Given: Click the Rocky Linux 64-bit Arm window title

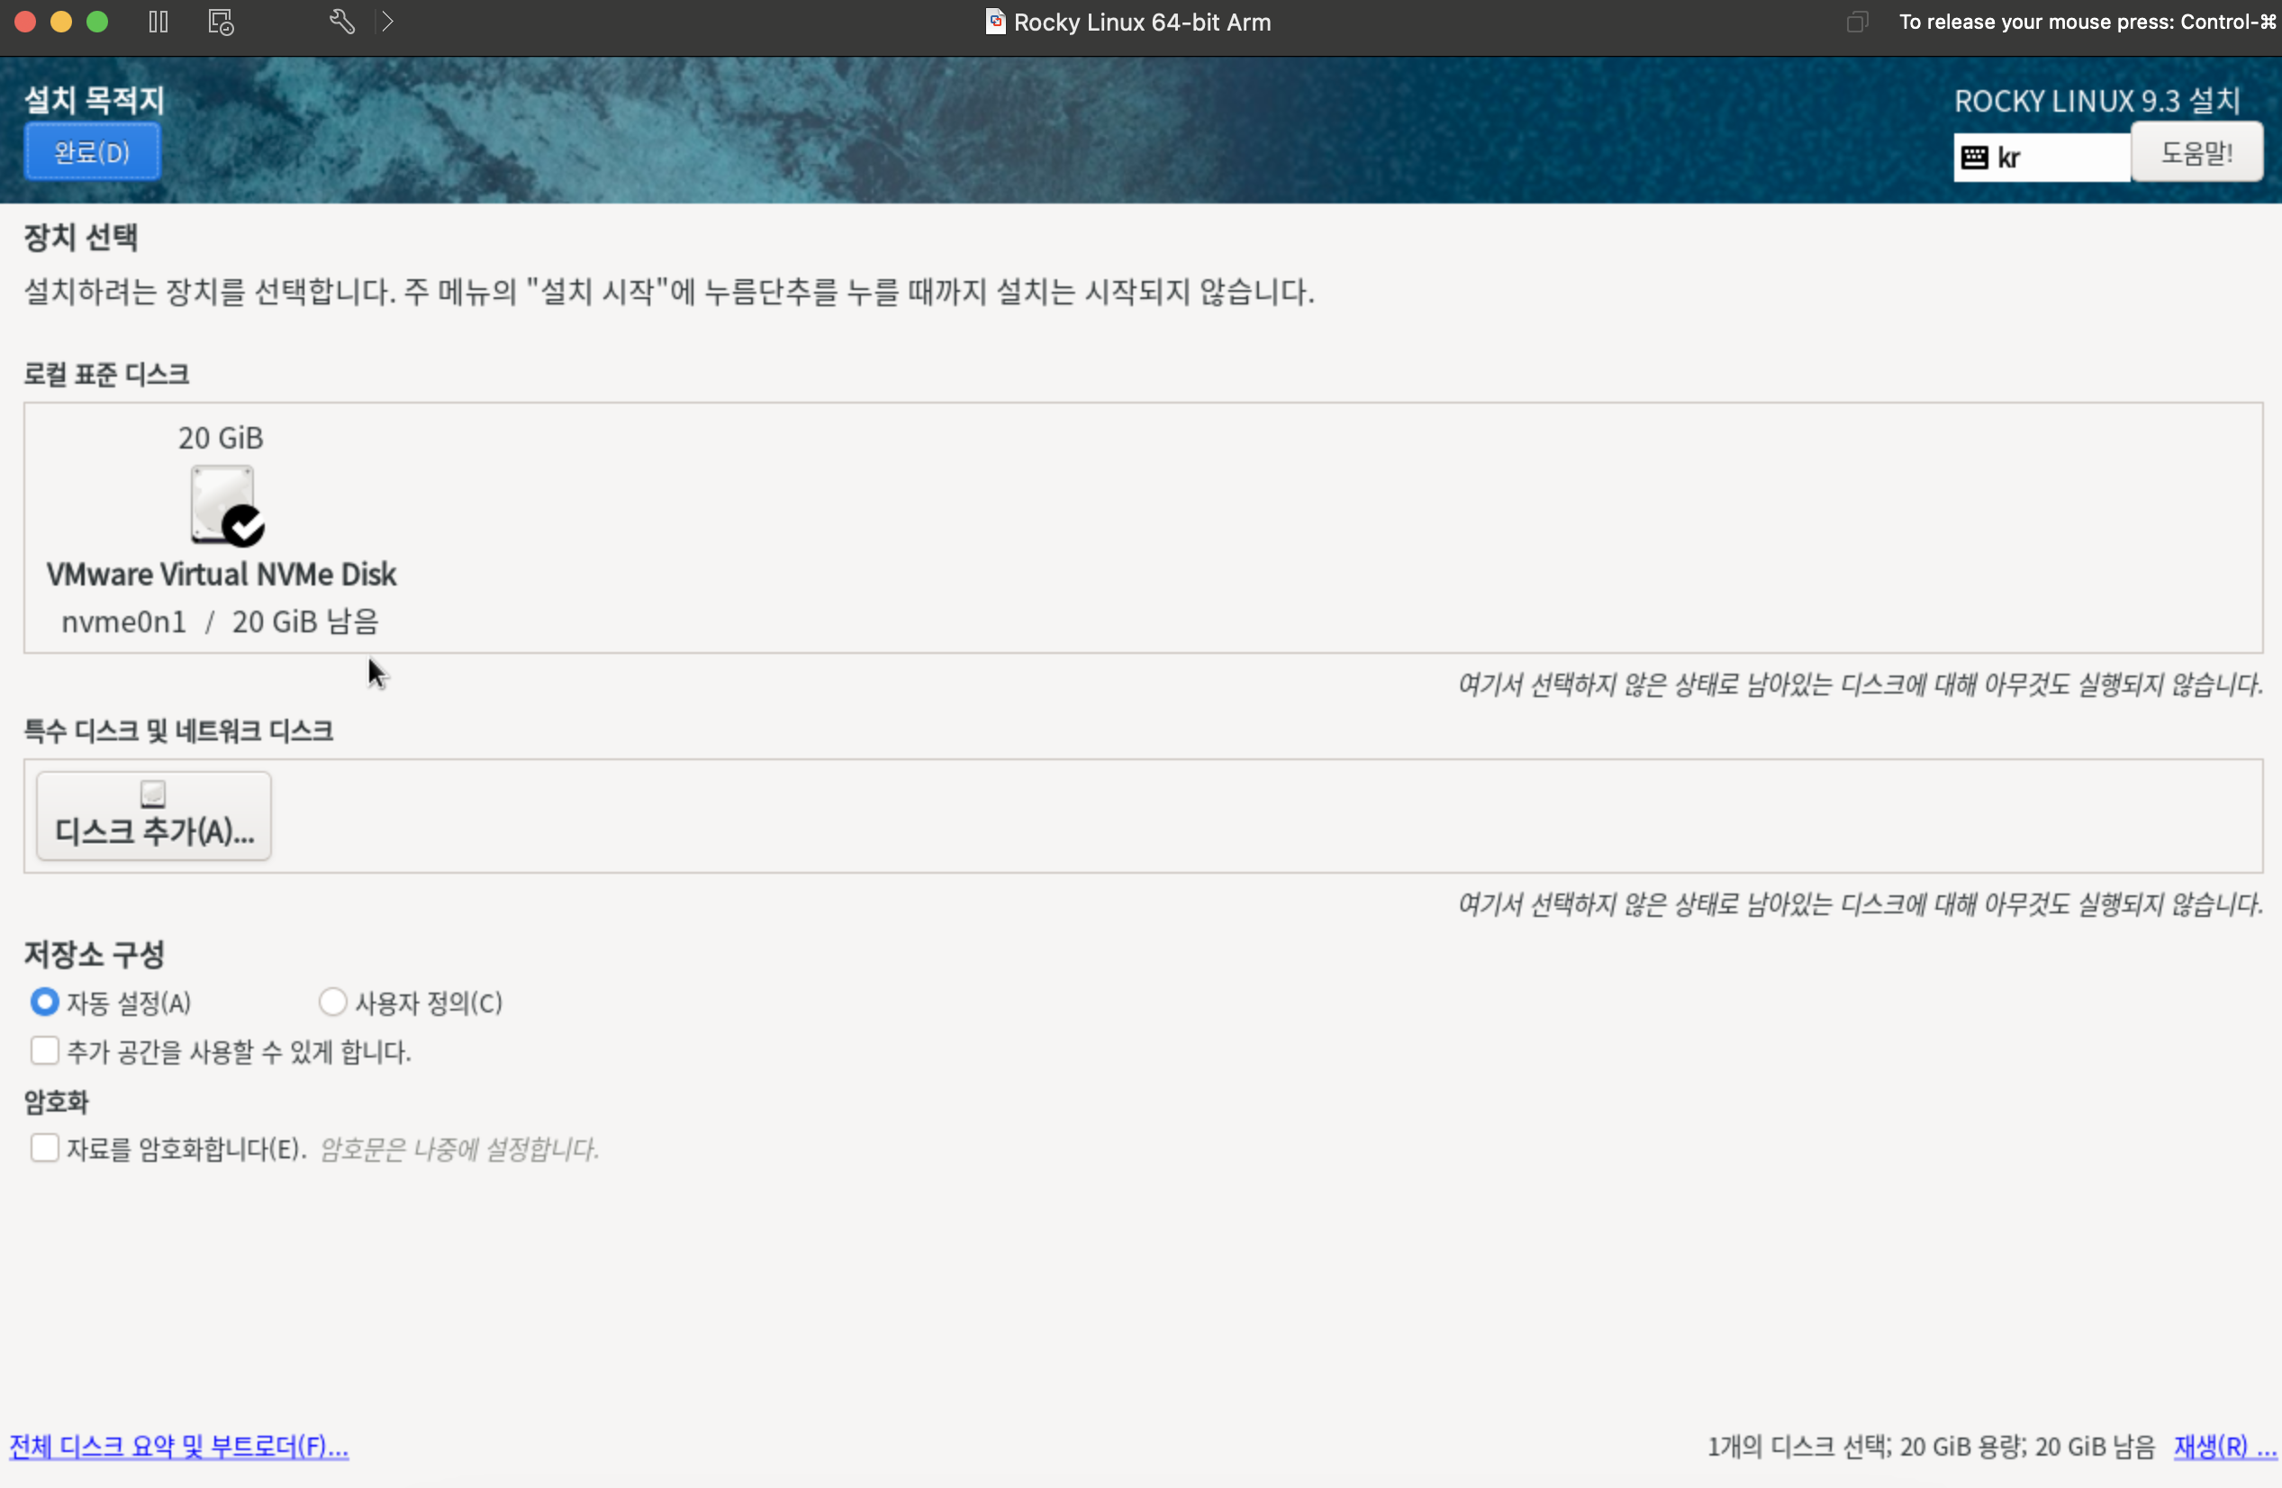Looking at the screenshot, I should coord(1142,22).
